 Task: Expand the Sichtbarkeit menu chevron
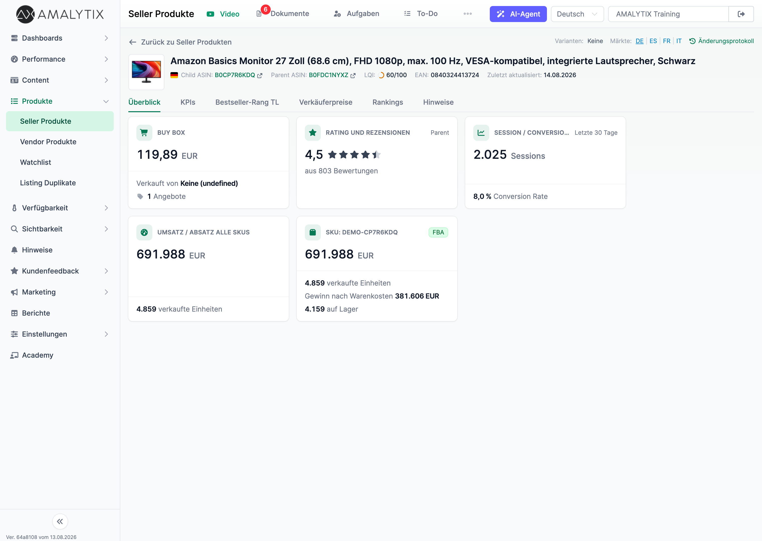point(106,229)
